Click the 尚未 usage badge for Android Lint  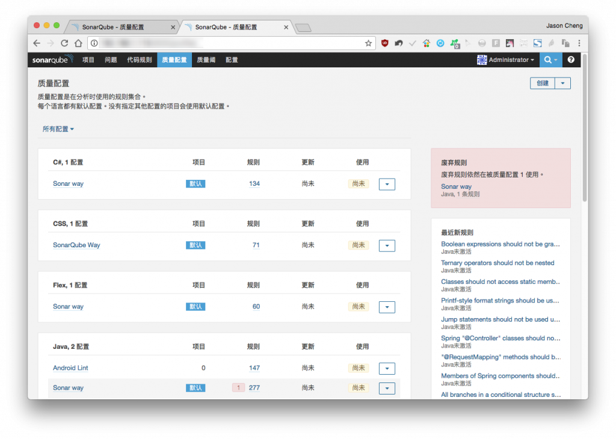pyautogui.click(x=359, y=368)
